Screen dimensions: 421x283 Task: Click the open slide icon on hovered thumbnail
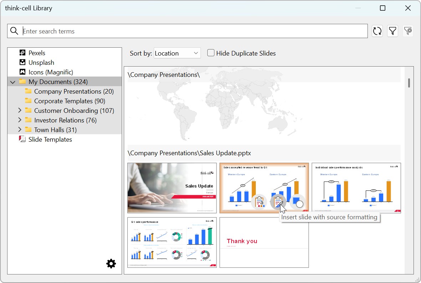298,202
